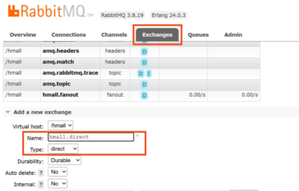Open the Internal dropdown
Screen dimensions: 299x191
click(58, 184)
